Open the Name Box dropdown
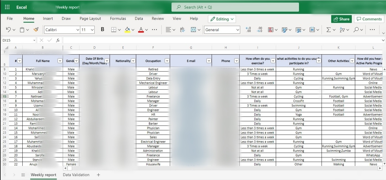Viewport: 386px width, 180px height. coord(34,40)
